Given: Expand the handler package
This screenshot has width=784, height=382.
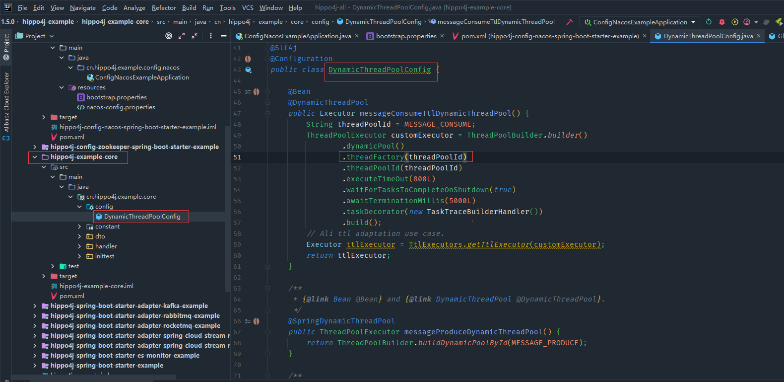Looking at the screenshot, I should tap(79, 246).
